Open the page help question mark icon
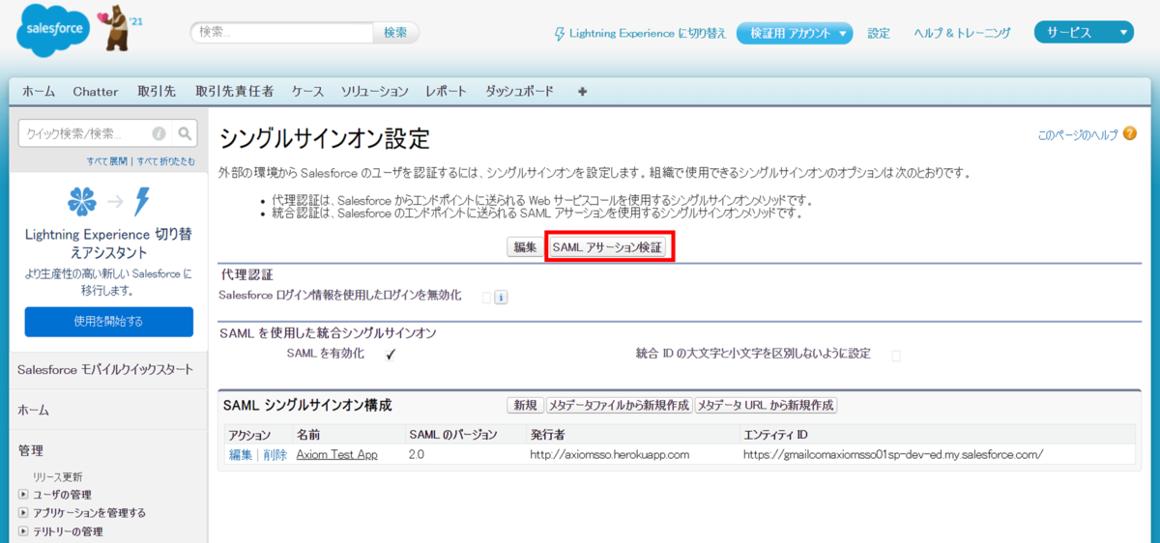The height and width of the screenshot is (543, 1160). (1130, 134)
